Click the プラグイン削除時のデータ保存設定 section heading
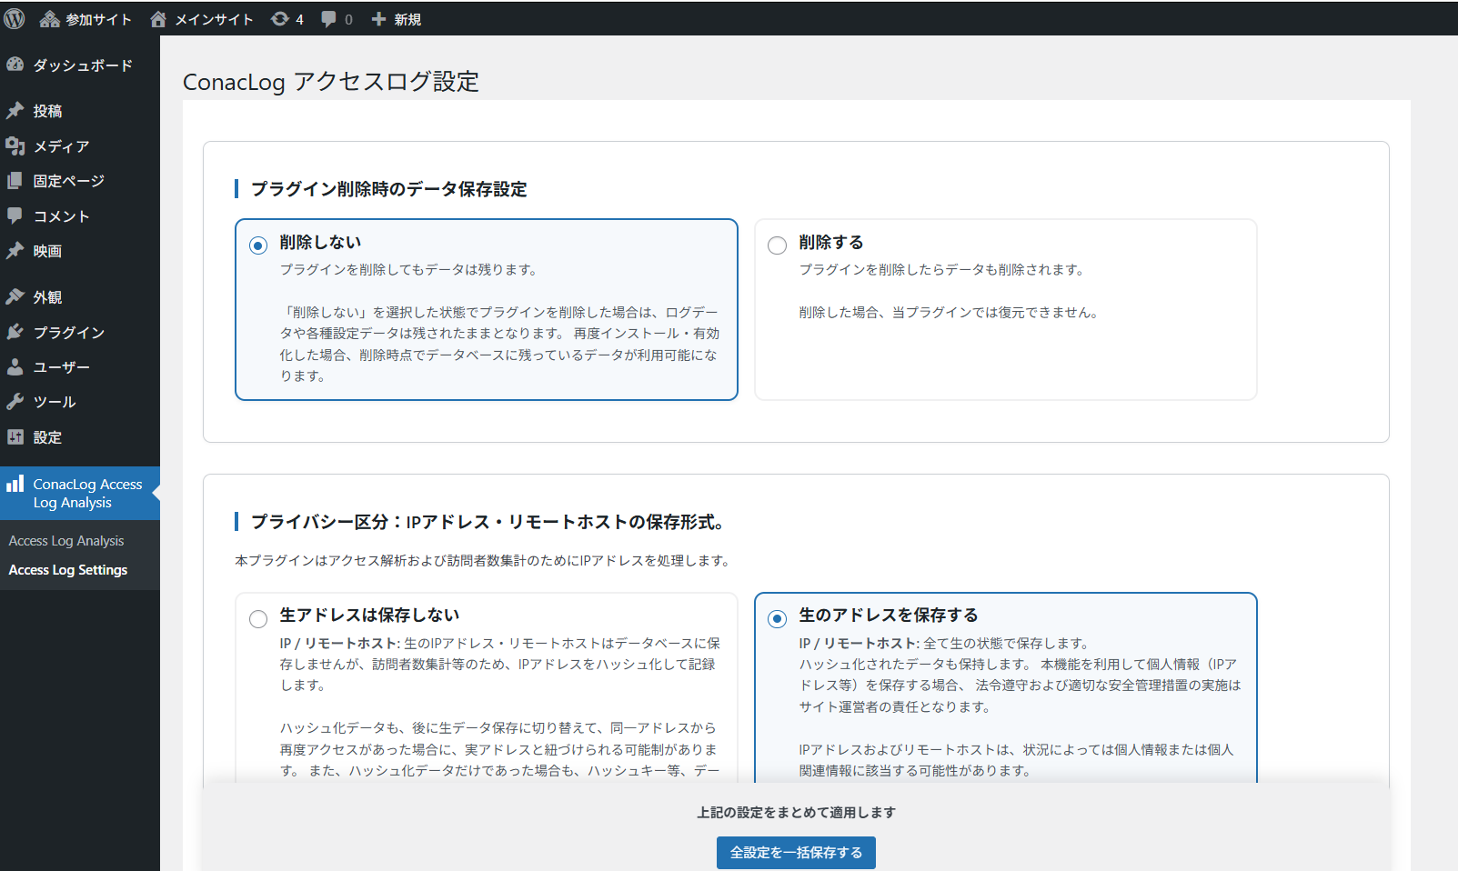The width and height of the screenshot is (1458, 871). [x=389, y=189]
